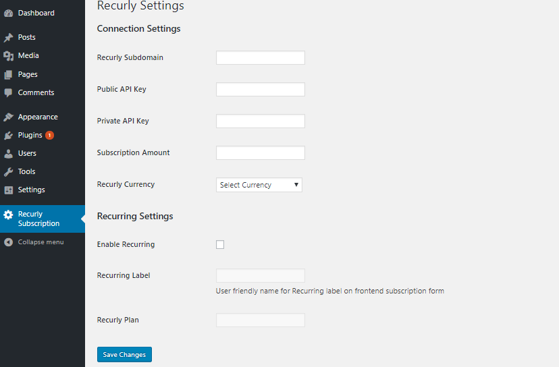The height and width of the screenshot is (367, 559).
Task: Click the Comments speech bubble icon
Action: pyautogui.click(x=9, y=93)
